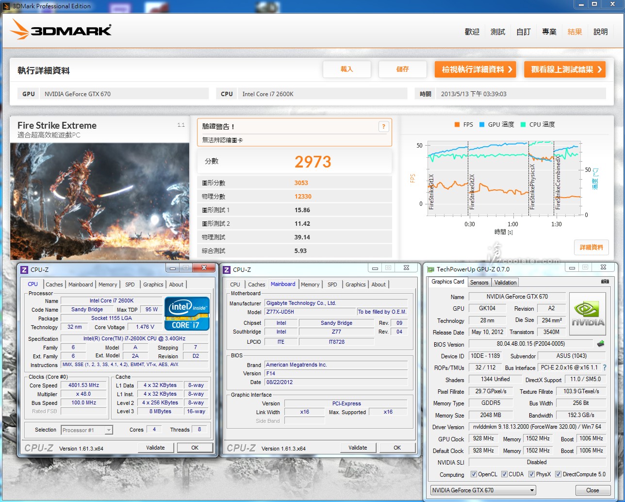This screenshot has width=625, height=502.
Task: Click the FireStrikePhysicsX marker on chart
Action: click(x=532, y=187)
